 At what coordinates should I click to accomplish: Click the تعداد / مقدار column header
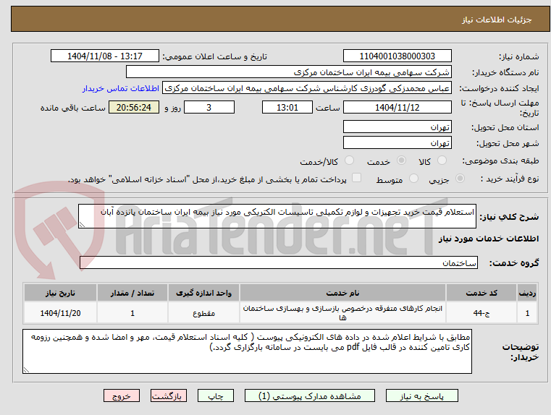[x=133, y=293]
